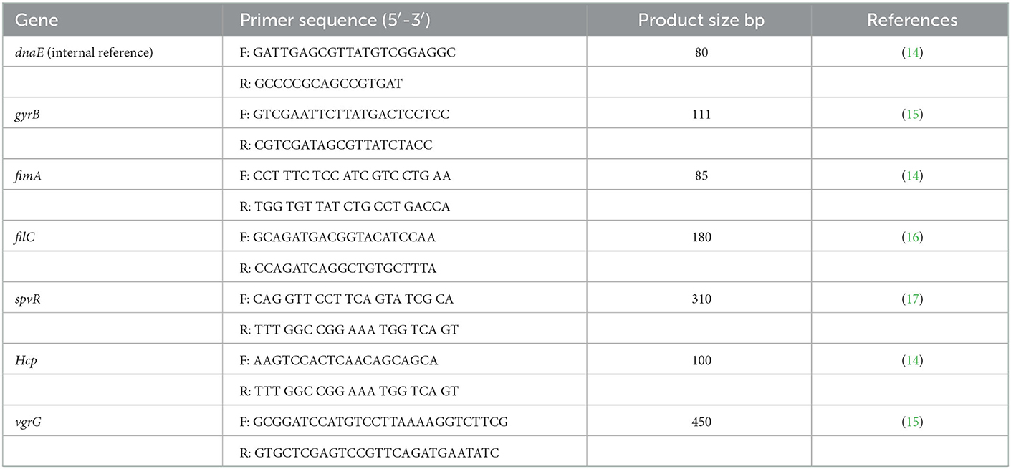Select the dnaE internal reference cell
This screenshot has height=469, width=1011.
pyautogui.click(x=84, y=53)
